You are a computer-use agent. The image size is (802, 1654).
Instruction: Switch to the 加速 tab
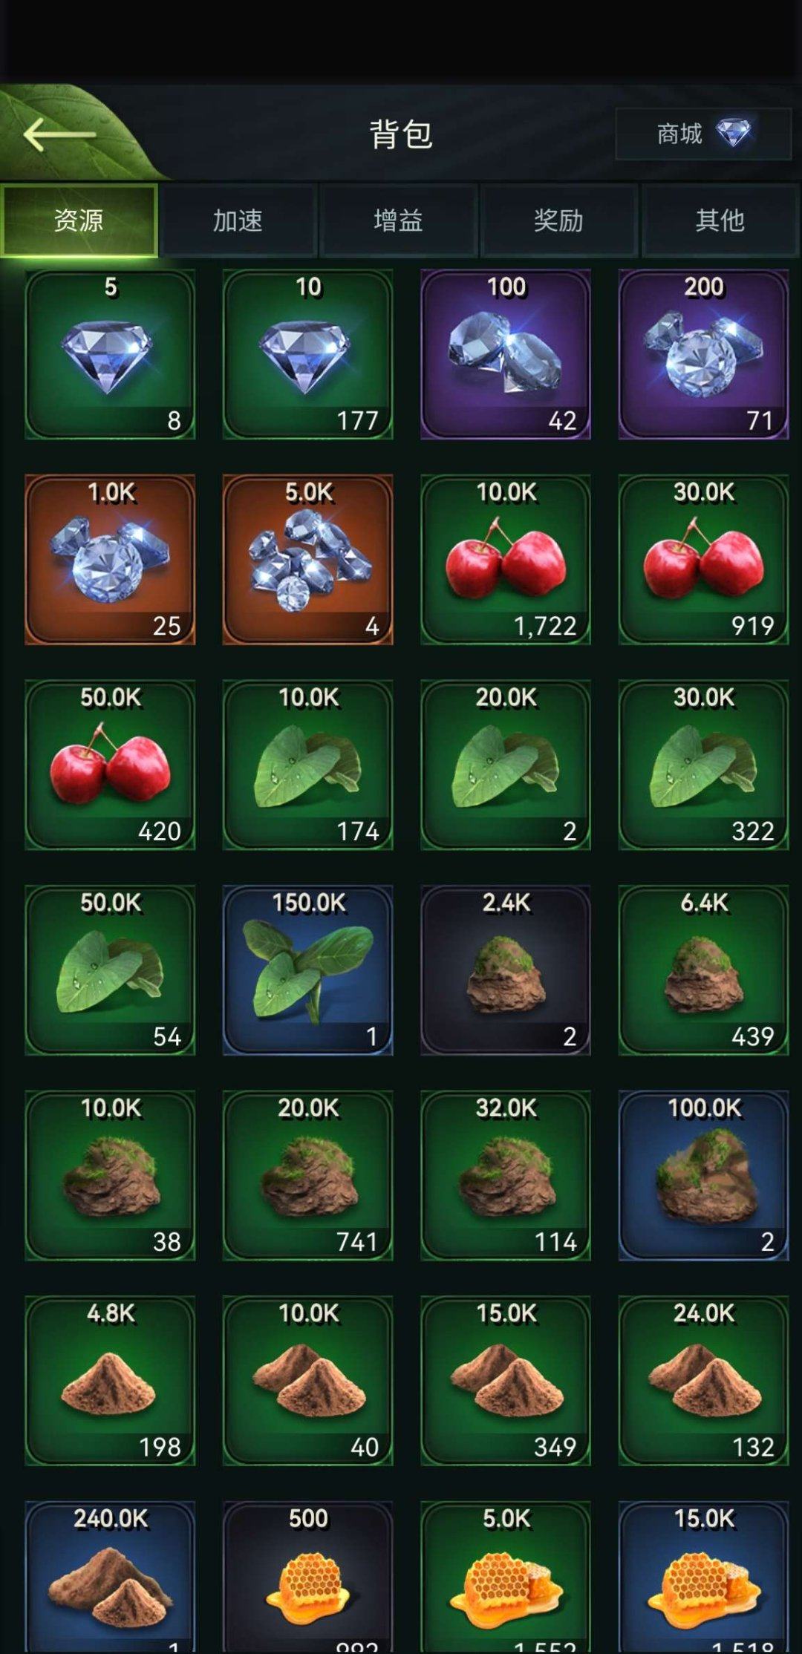238,220
